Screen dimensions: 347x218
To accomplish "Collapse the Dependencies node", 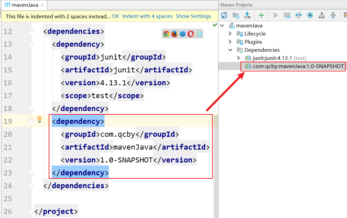I will [230, 50].
